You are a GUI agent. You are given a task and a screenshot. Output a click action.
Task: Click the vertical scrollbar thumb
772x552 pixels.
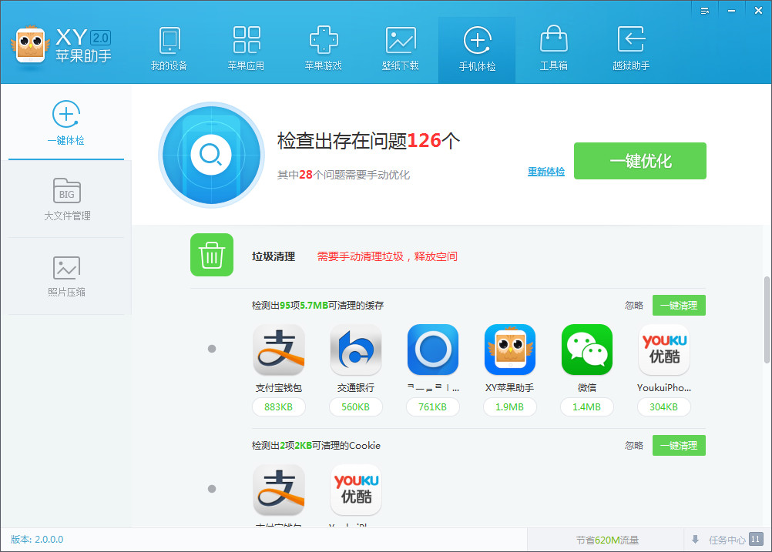click(767, 319)
